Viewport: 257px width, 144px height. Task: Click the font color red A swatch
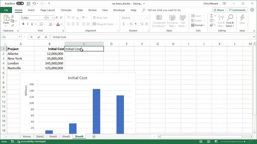coord(58,24)
